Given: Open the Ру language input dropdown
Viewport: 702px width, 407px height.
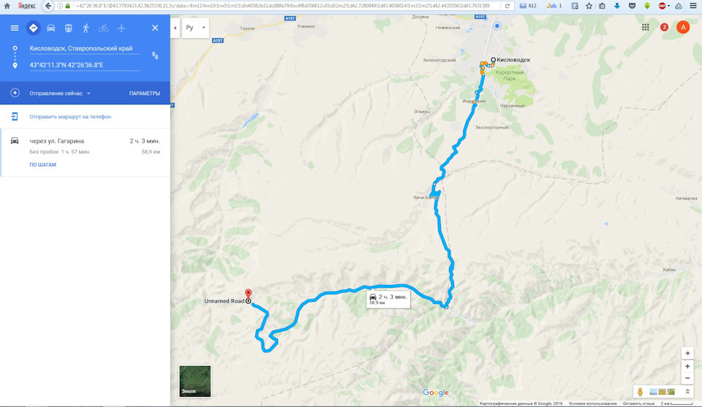Looking at the screenshot, I should pos(196,28).
